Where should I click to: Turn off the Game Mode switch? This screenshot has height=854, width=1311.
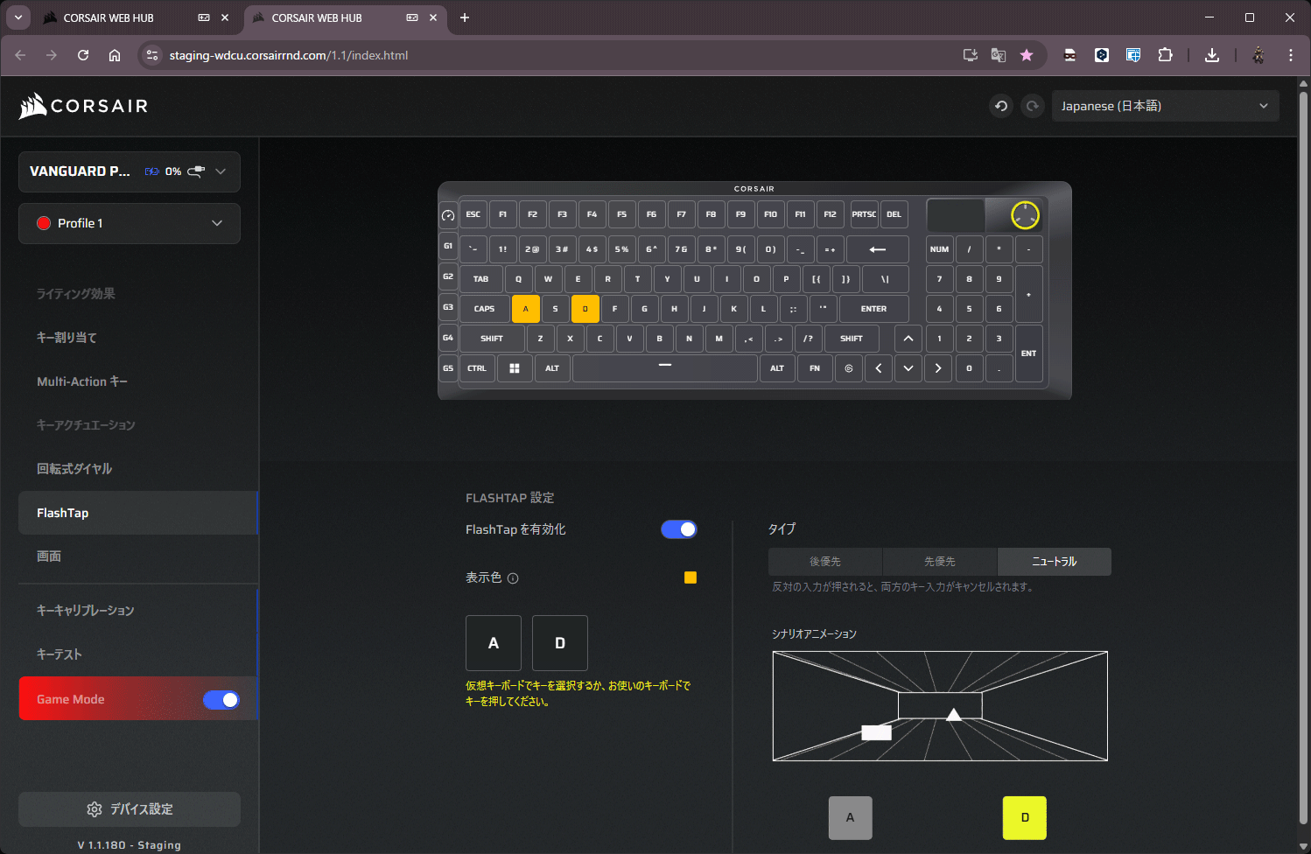pos(221,700)
